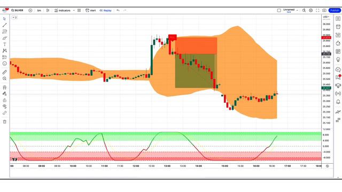Toggle hide all drawings eye icon
342x192 pixels.
(x=5, y=107)
